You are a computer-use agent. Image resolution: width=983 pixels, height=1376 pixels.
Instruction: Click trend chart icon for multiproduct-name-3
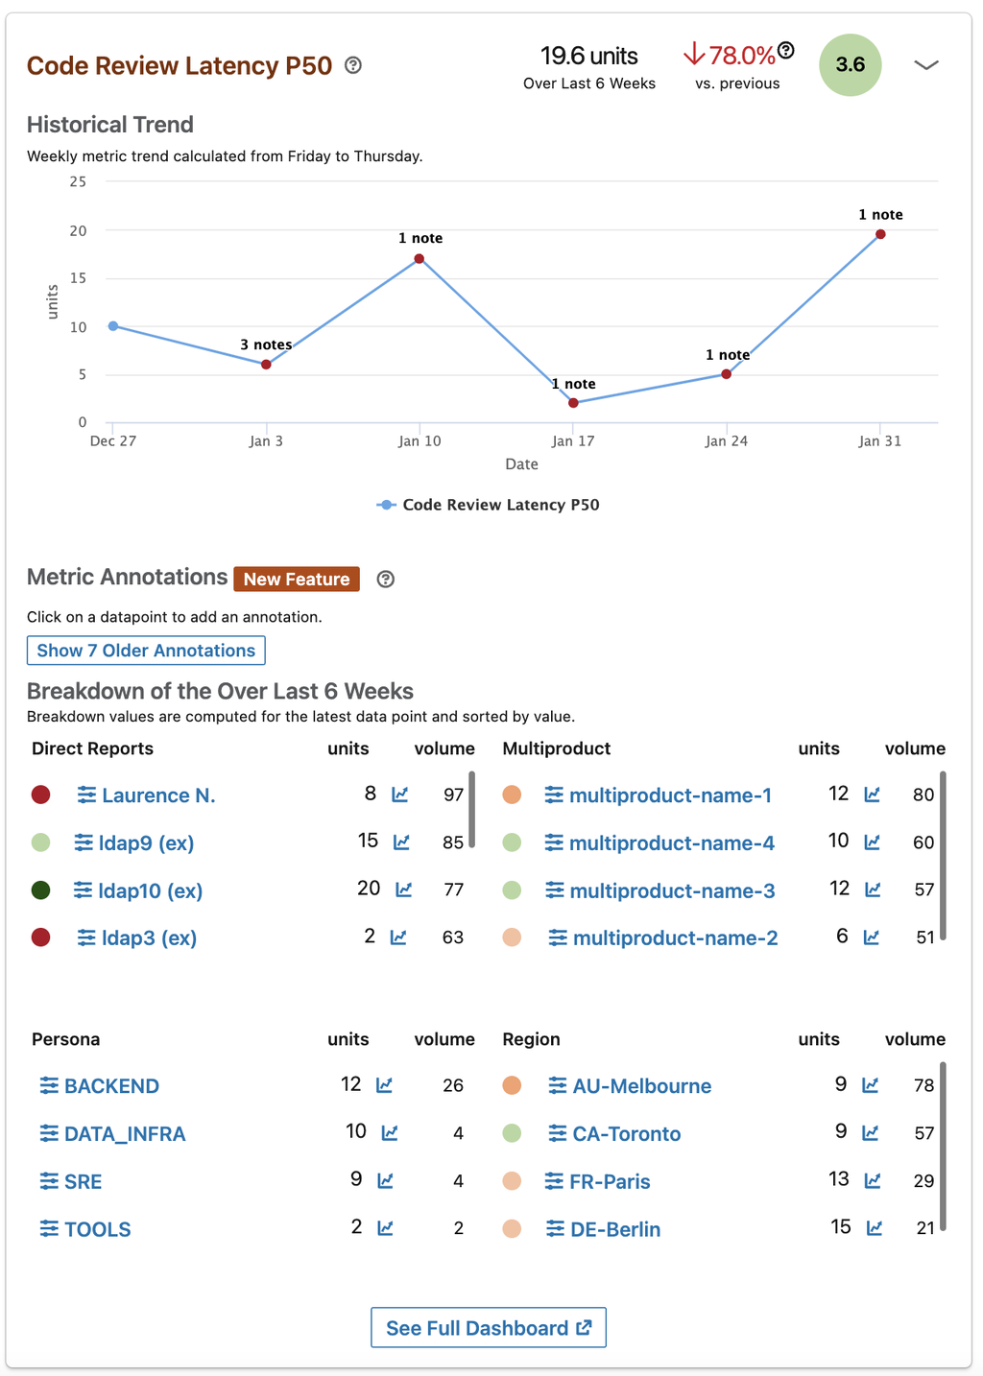pyautogui.click(x=873, y=890)
